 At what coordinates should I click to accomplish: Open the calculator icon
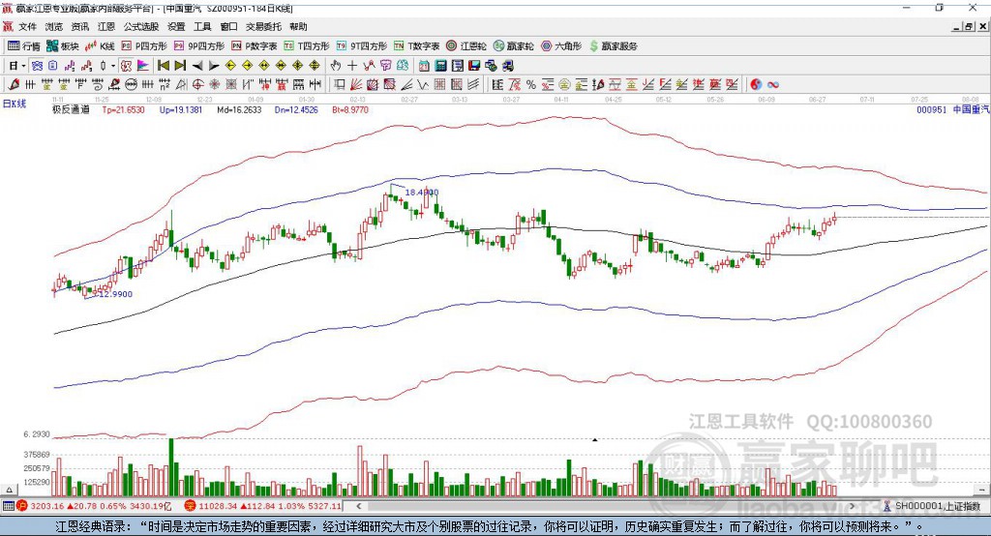[x=440, y=66]
